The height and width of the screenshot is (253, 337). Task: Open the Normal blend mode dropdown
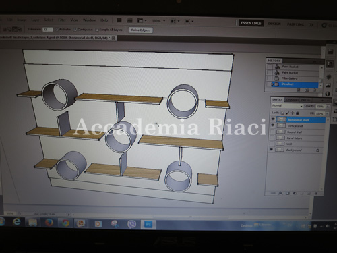tap(287, 106)
